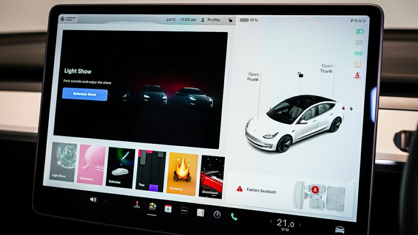Tap the speaker volume icon
Image resolution: width=418 pixels, height=235 pixels.
pos(93,199)
